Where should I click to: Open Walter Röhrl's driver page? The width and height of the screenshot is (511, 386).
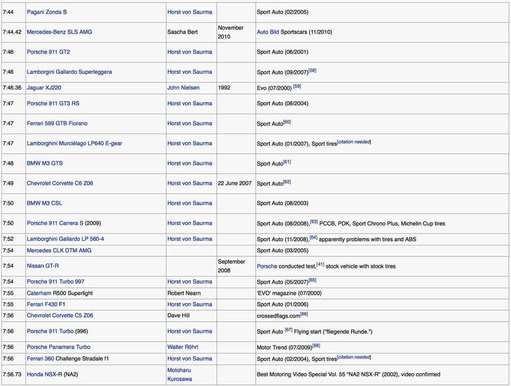coord(182,347)
